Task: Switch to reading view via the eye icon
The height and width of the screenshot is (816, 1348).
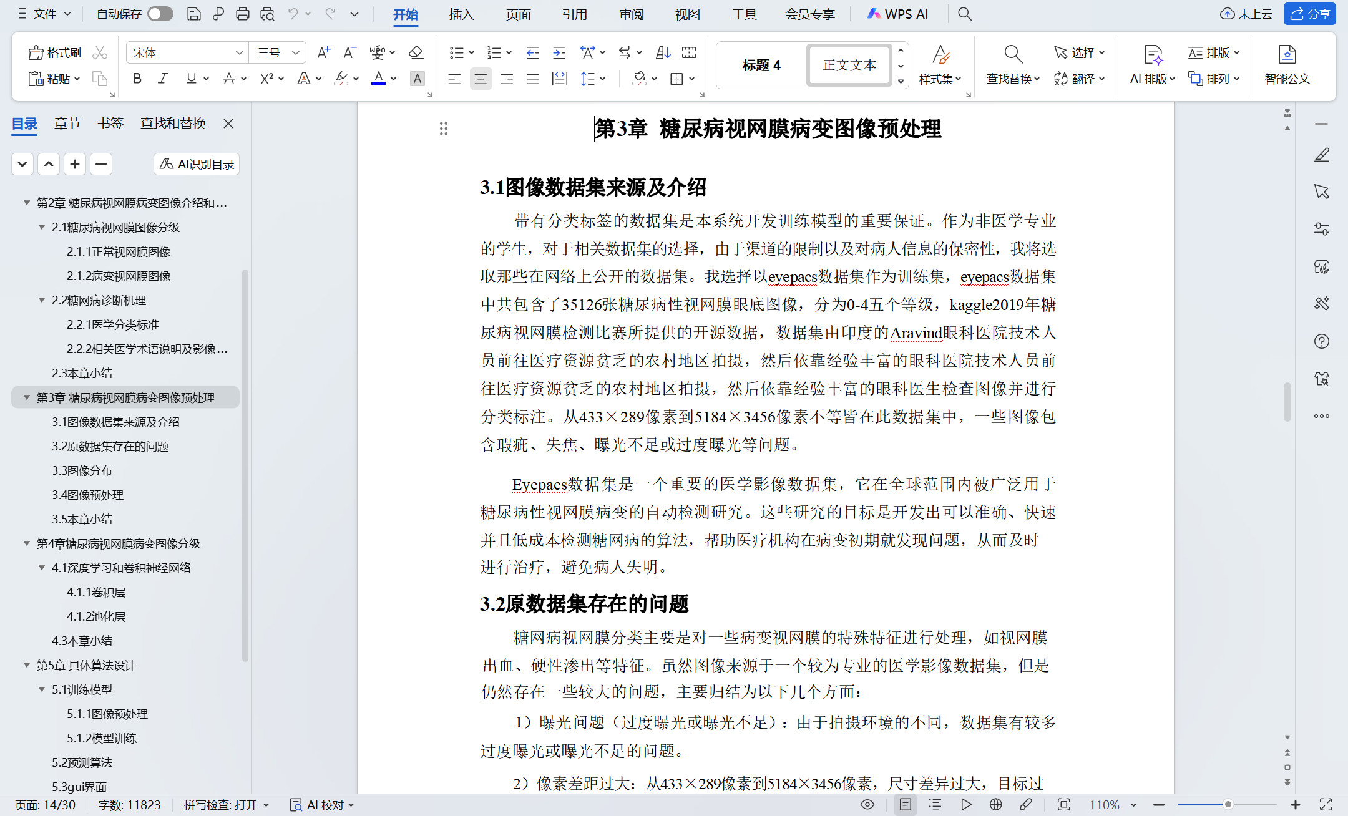Action: click(867, 804)
